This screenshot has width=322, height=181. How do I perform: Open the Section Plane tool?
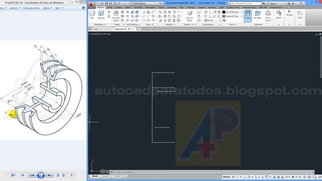[x=189, y=16]
